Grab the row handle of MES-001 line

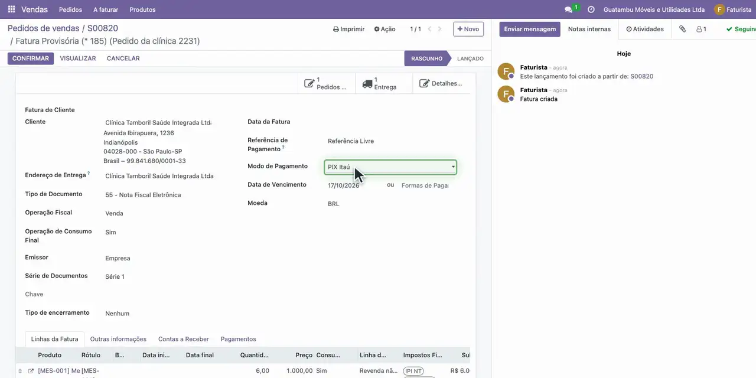(x=20, y=371)
